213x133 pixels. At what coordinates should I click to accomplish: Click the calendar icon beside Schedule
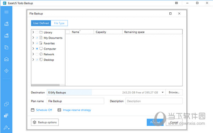[x=33, y=110]
